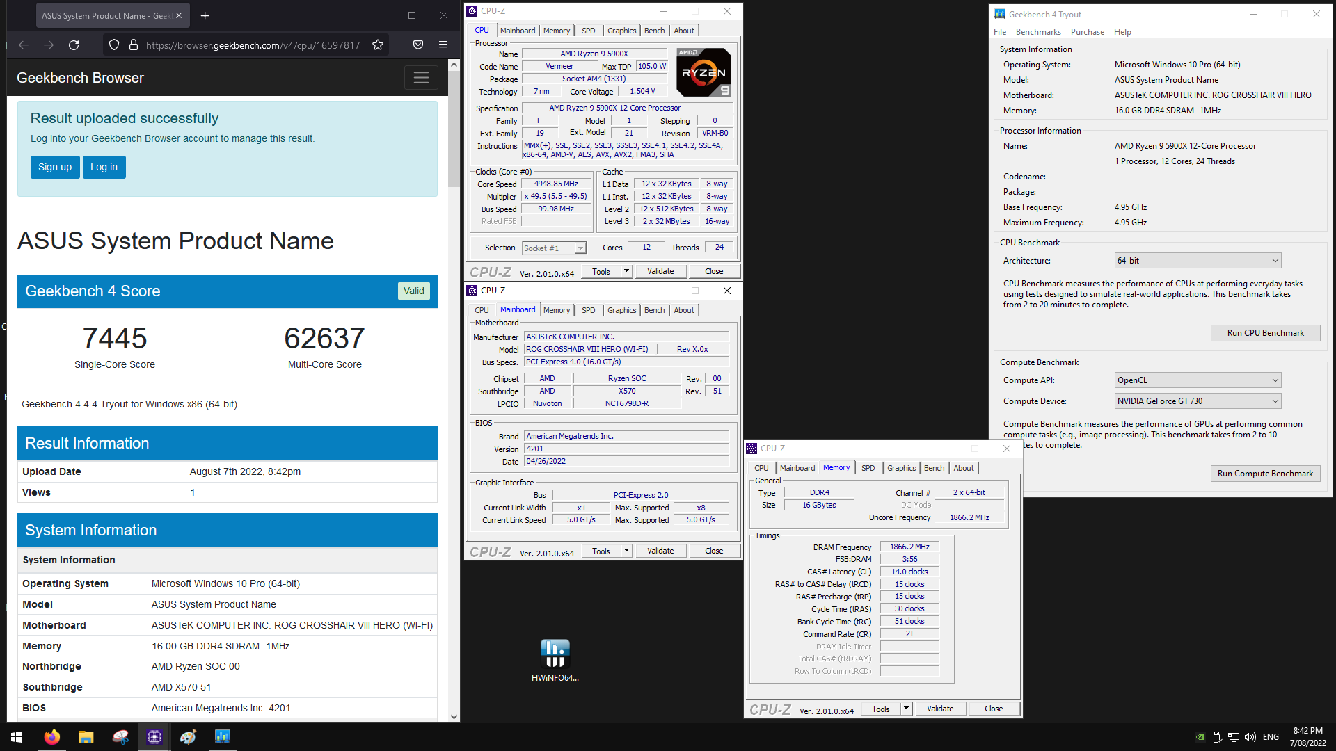The width and height of the screenshot is (1336, 751).
Task: Bookmark this page with the star icon
Action: point(378,45)
